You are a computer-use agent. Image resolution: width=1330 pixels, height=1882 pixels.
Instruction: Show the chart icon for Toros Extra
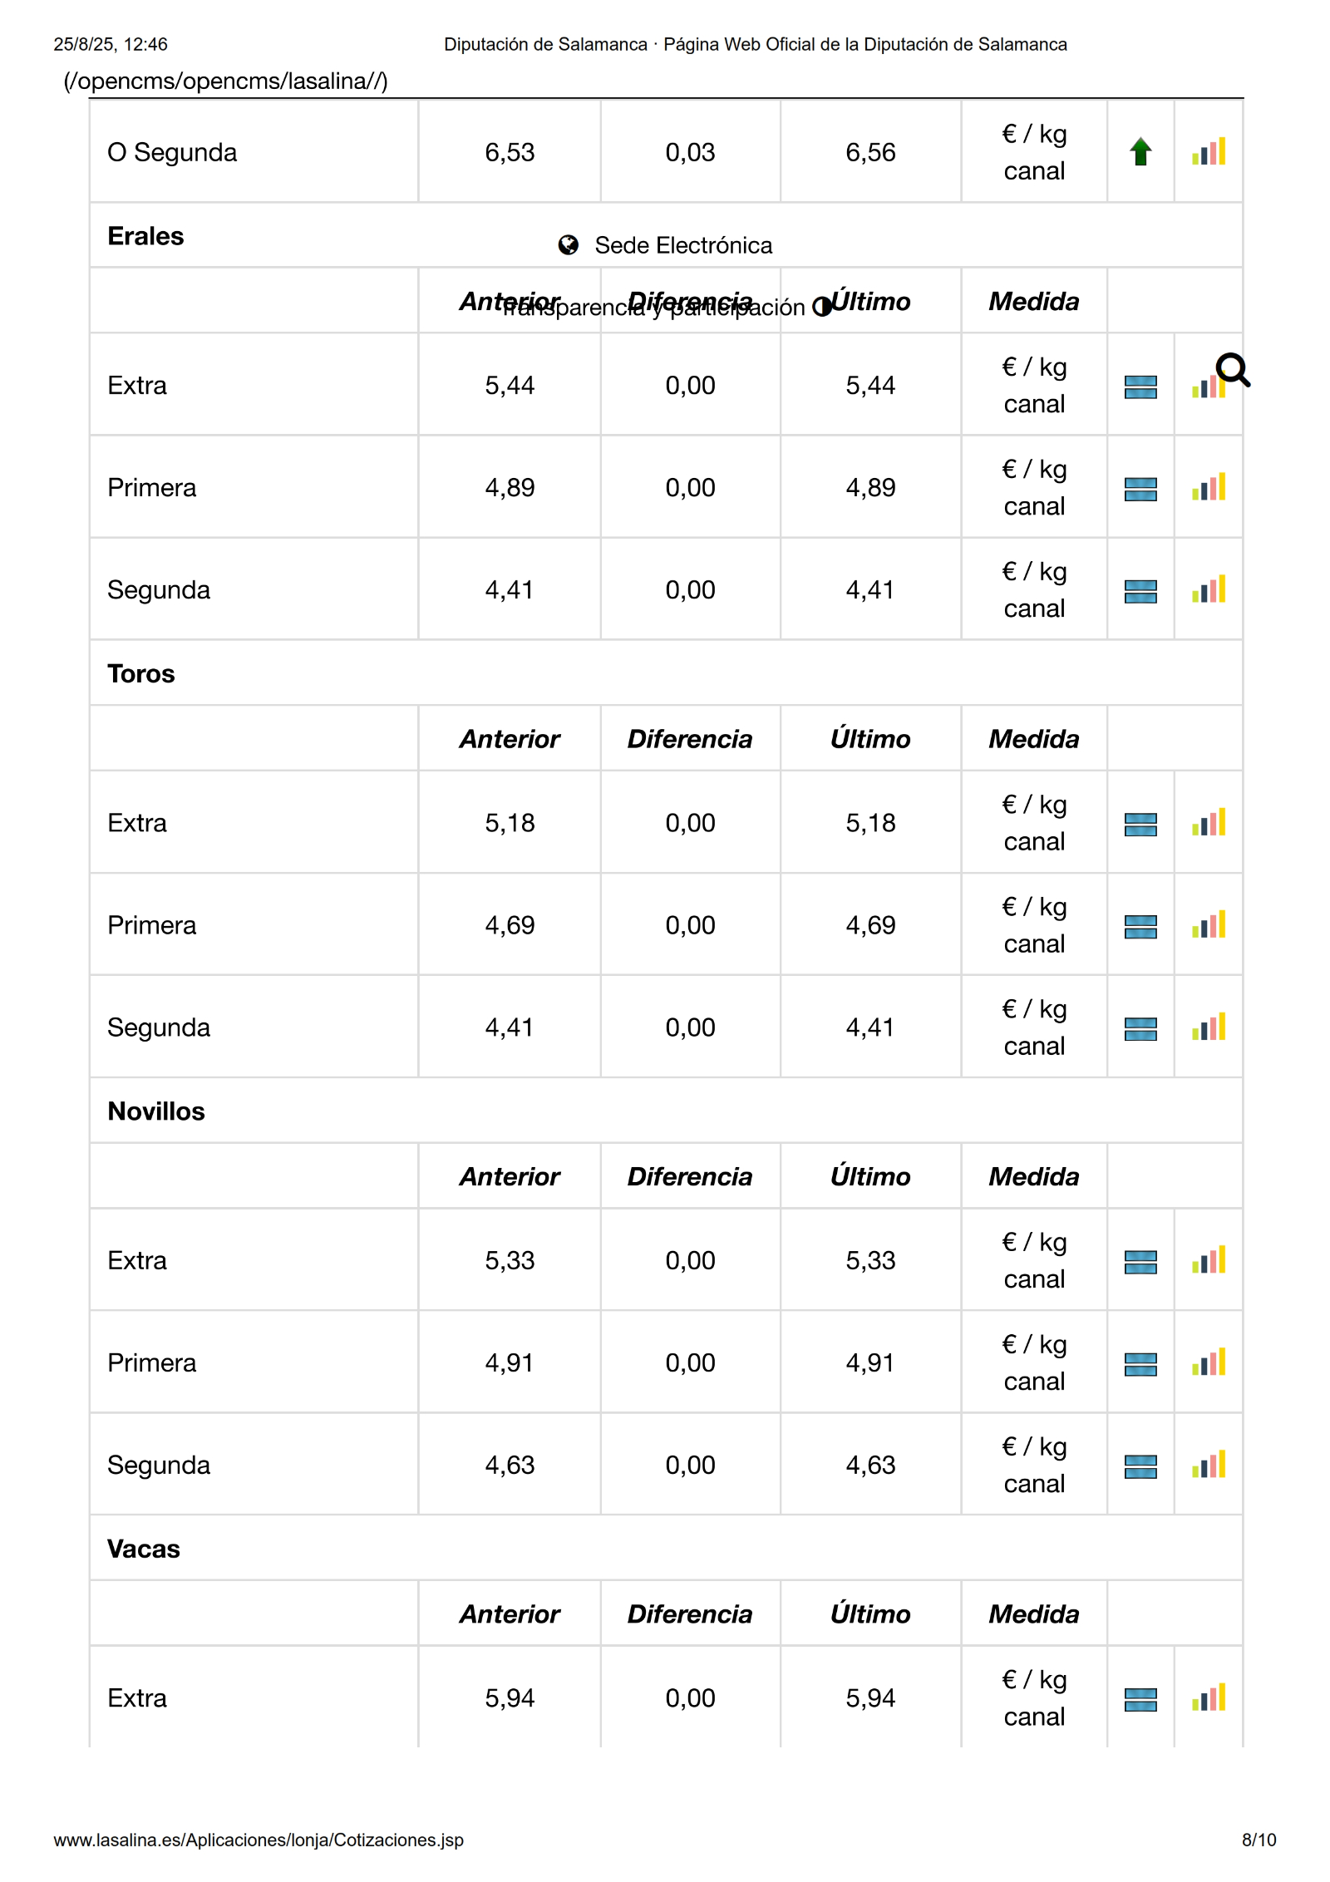pyautogui.click(x=1208, y=823)
